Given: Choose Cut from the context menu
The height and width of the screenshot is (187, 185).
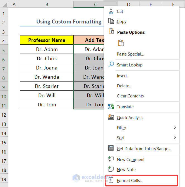Looking at the screenshot, I should pos(141,11).
